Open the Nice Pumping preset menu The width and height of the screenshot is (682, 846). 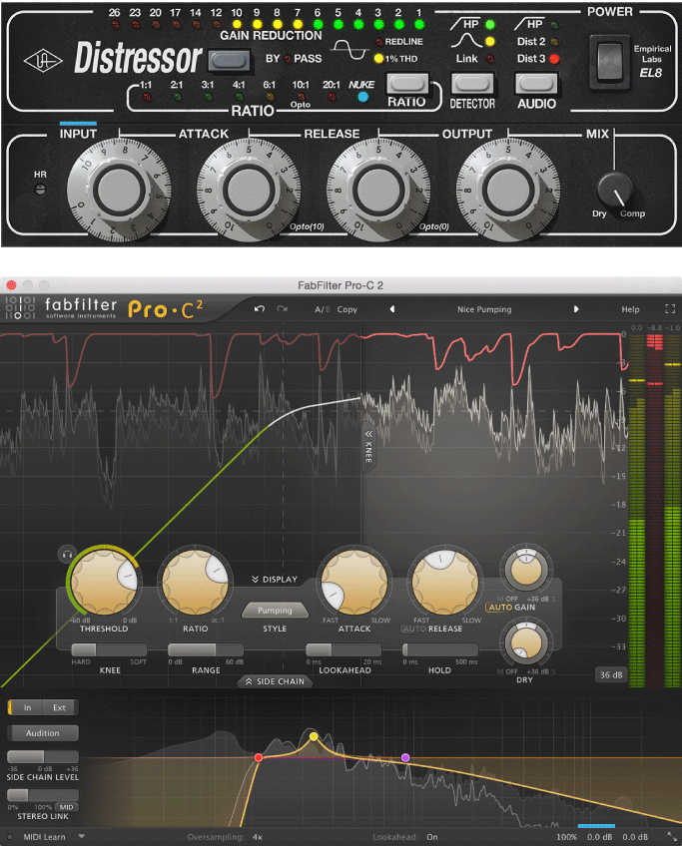click(x=484, y=309)
